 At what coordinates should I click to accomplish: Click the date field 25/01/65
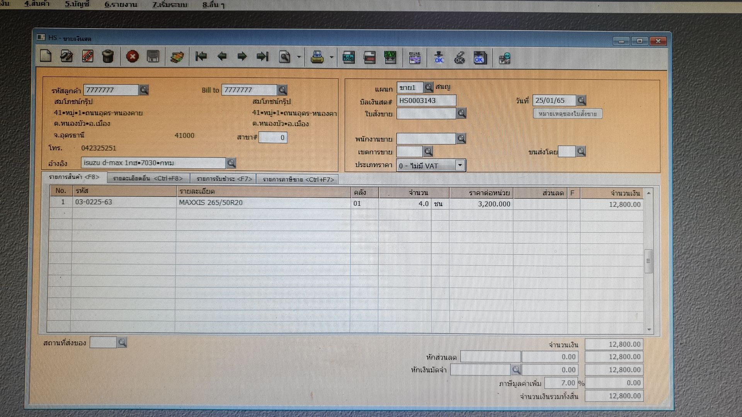[554, 100]
